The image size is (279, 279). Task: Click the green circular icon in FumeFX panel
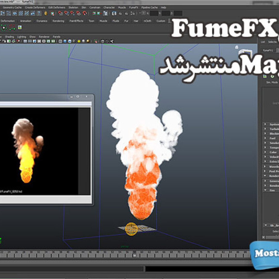tap(272, 76)
